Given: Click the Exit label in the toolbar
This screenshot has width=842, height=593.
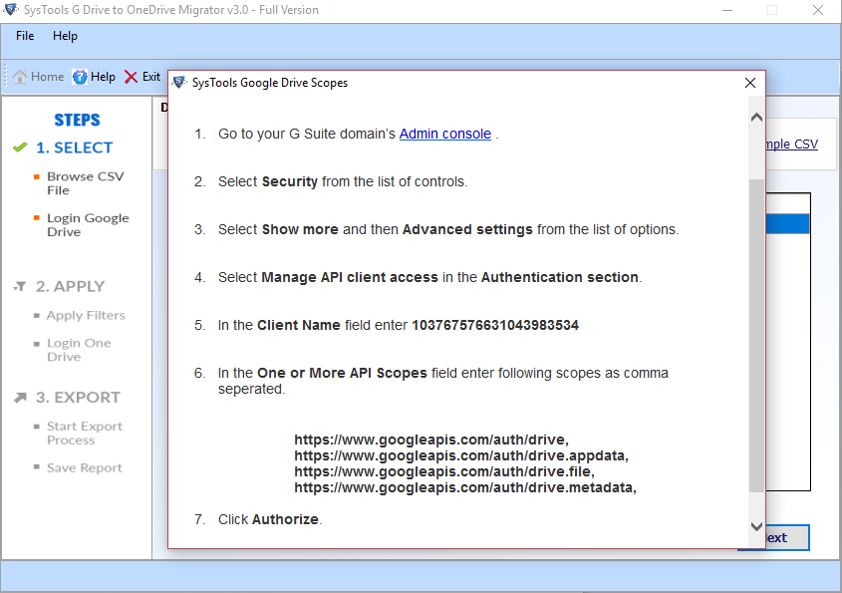Looking at the screenshot, I should coord(150,77).
